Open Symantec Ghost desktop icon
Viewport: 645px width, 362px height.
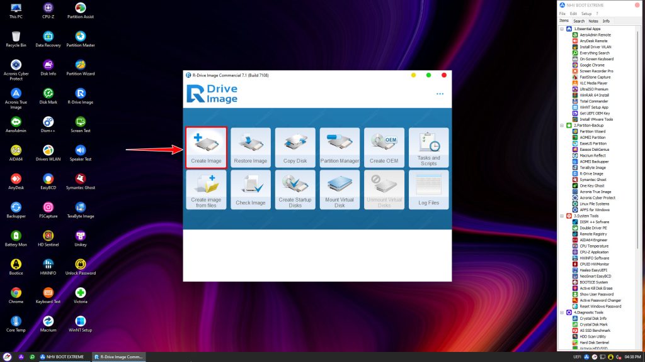pos(81,182)
